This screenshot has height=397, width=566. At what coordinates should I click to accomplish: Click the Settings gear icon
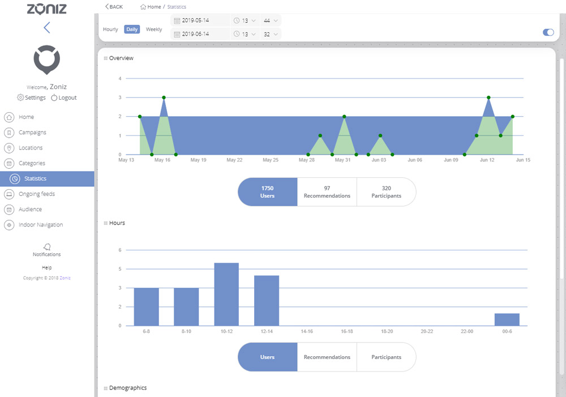[21, 98]
